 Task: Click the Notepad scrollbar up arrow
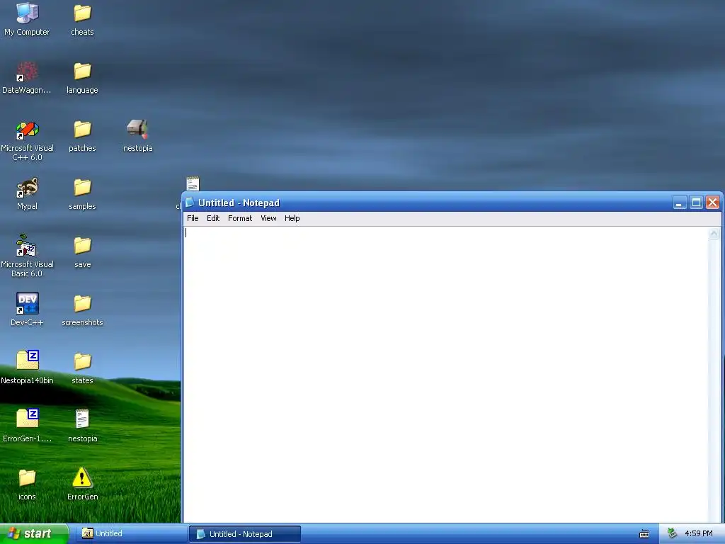point(714,234)
